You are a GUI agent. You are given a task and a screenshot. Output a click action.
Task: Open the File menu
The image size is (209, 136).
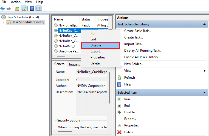4,2
